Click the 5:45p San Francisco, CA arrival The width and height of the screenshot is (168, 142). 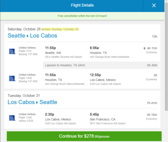pos(94,114)
